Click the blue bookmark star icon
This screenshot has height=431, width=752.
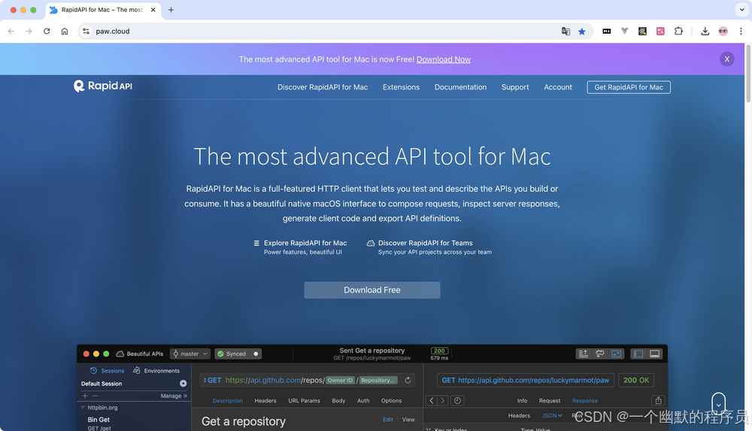coord(582,31)
